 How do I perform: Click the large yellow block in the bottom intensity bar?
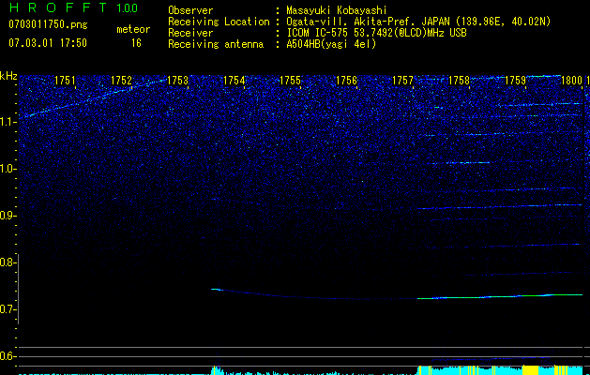tap(531, 369)
